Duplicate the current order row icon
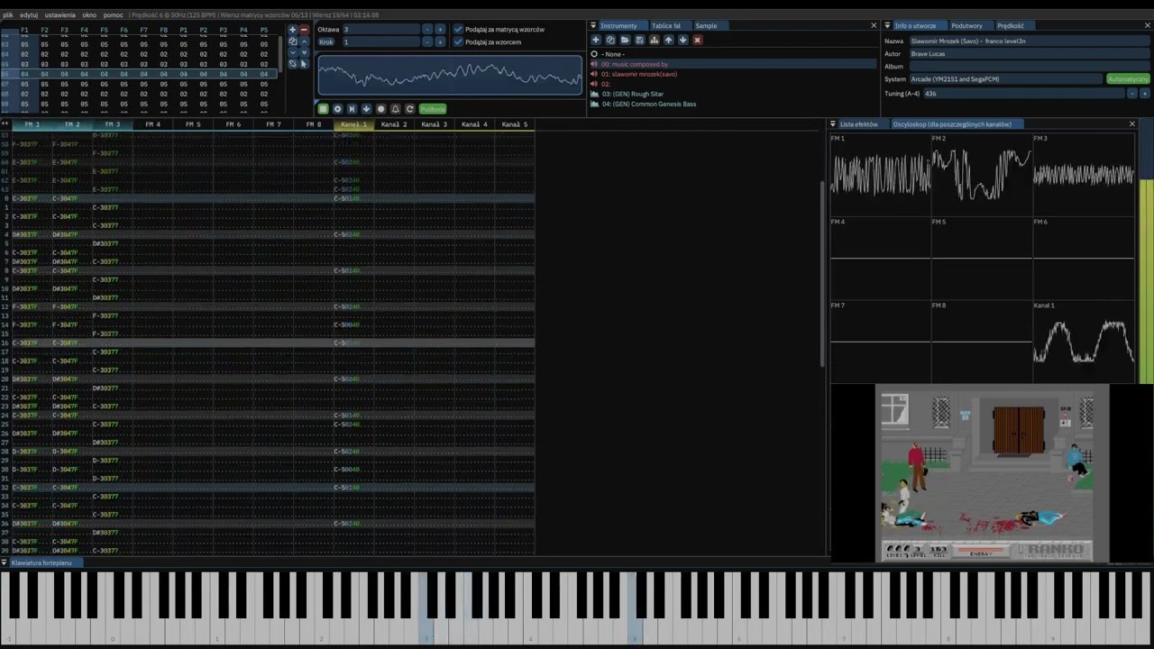This screenshot has width=1154, height=649. click(292, 41)
